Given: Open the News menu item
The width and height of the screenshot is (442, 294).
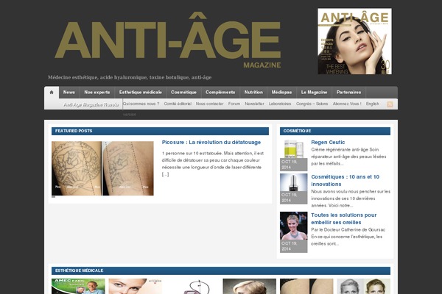Looking at the screenshot, I should 69,93.
